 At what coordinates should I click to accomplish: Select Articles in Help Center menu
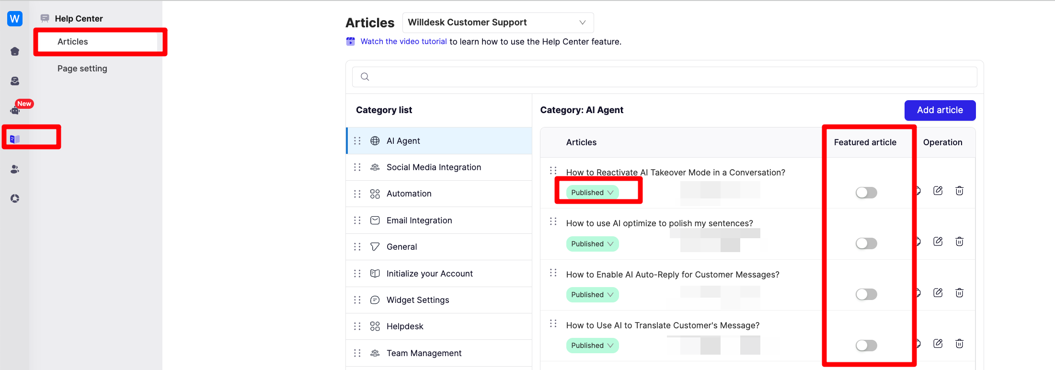pyautogui.click(x=98, y=42)
